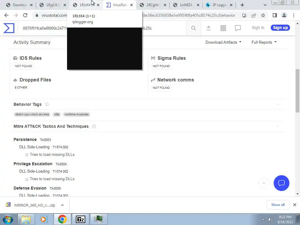This screenshot has height=225, width=300.
Task: Click the TA0005 Defense Evasion ID
Action: (x=55, y=188)
